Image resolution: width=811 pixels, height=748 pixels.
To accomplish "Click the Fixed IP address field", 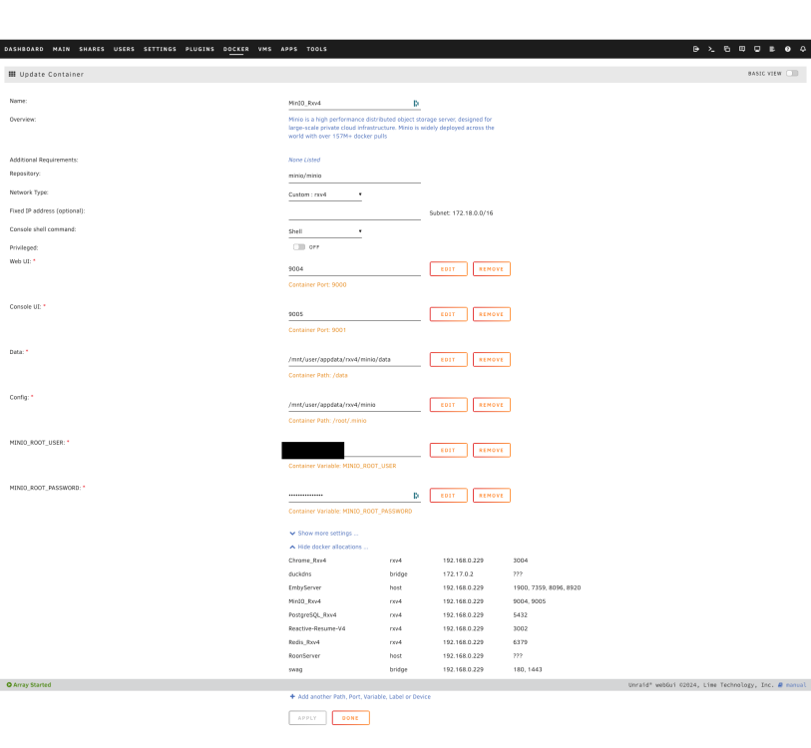I will [354, 212].
